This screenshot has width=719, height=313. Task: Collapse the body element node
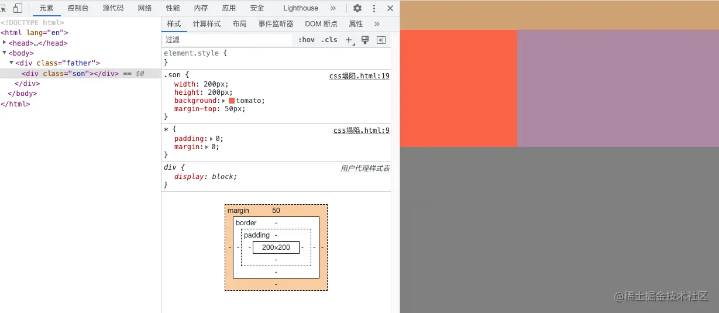click(x=5, y=53)
